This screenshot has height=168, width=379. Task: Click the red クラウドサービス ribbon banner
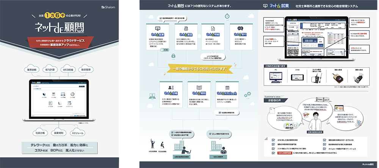click(60, 42)
